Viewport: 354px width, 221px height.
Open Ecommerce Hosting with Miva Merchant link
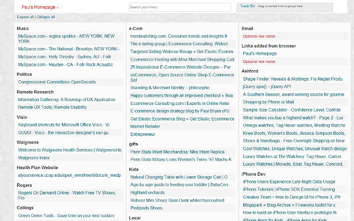coord(182,60)
